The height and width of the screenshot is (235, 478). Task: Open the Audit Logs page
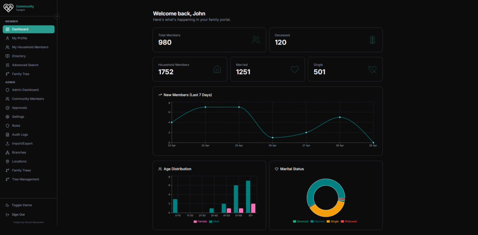pos(20,135)
